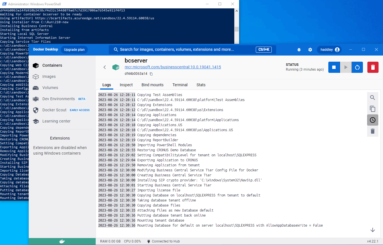This screenshot has height=245, width=383.
Task: Open Images in the sidebar
Action: 49,76
